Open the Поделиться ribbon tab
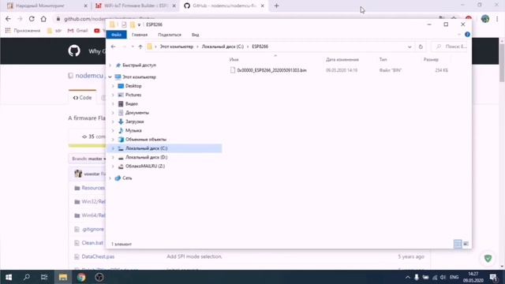This screenshot has height=284, width=505. click(x=170, y=35)
